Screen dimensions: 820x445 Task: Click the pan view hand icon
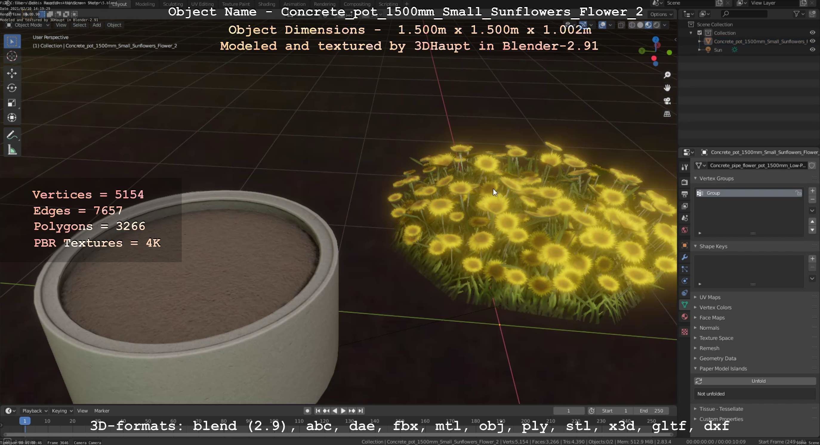(x=667, y=88)
